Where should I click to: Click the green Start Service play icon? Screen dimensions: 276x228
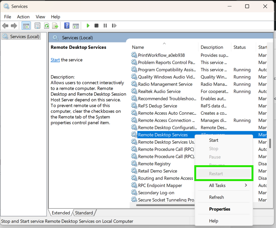(88, 26)
